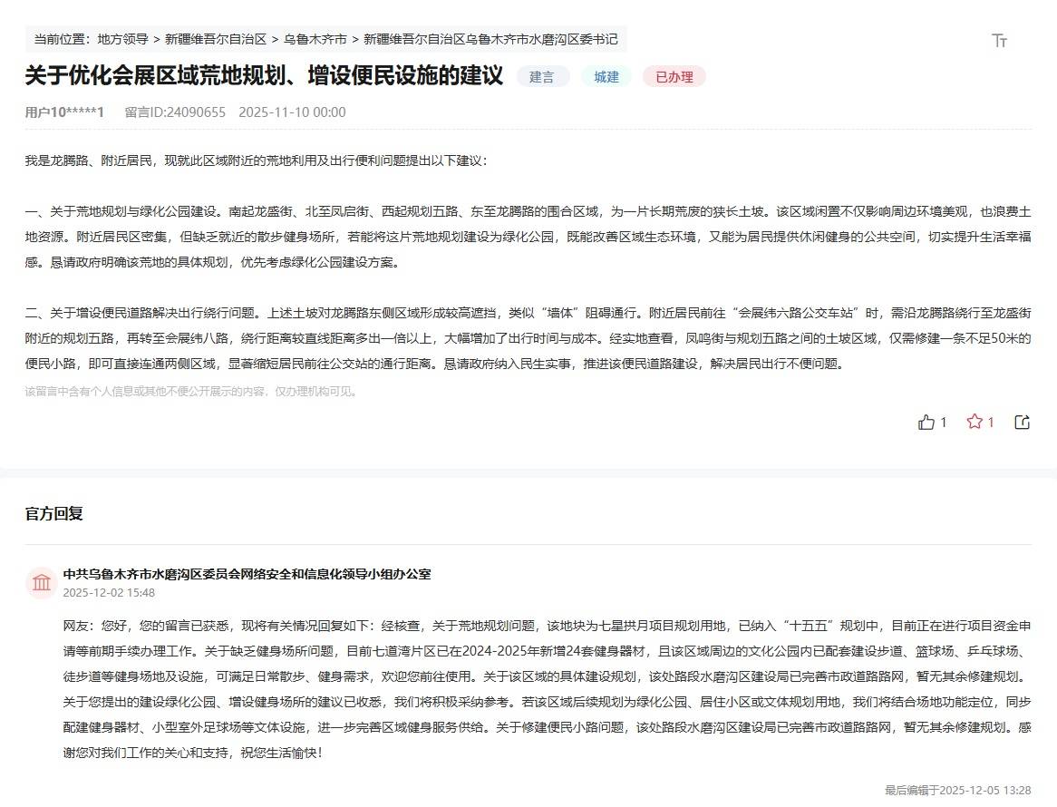Click the 最后编辑于 last edited note

click(957, 790)
